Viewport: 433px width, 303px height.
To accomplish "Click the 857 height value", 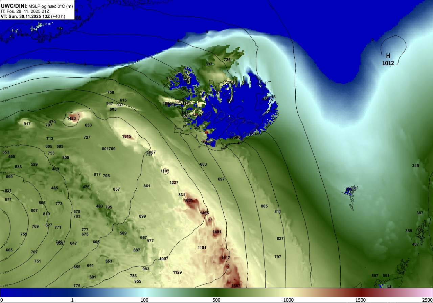I will click(116, 189).
